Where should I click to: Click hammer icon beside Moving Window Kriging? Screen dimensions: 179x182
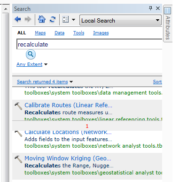click(18, 159)
